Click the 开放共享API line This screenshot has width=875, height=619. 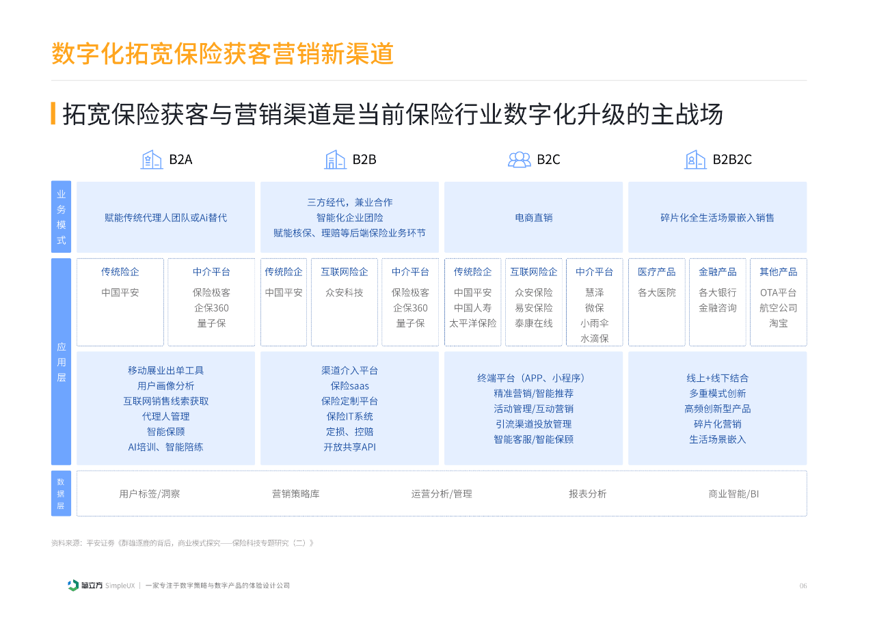[x=349, y=447]
